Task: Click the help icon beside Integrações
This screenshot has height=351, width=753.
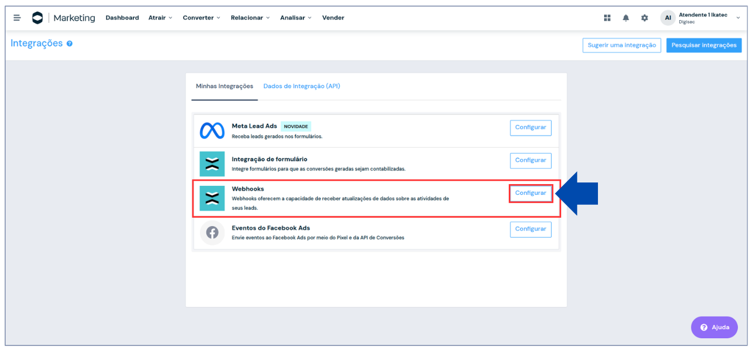Action: 70,44
